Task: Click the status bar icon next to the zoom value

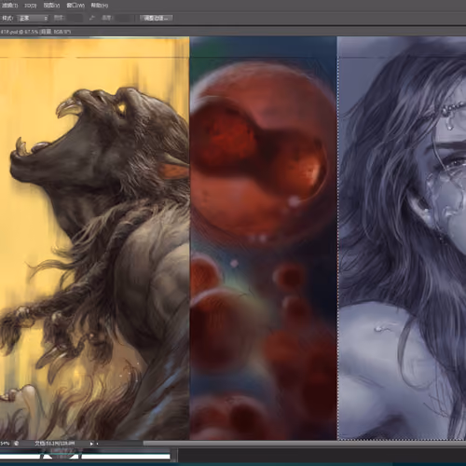Action: pos(16,444)
